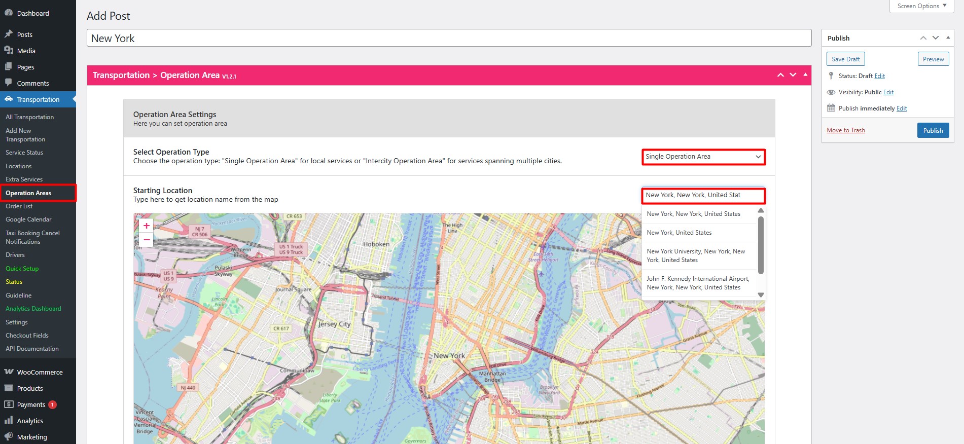Open Order List in the sidebar
Screen dimensions: 964x444
(x=19, y=206)
